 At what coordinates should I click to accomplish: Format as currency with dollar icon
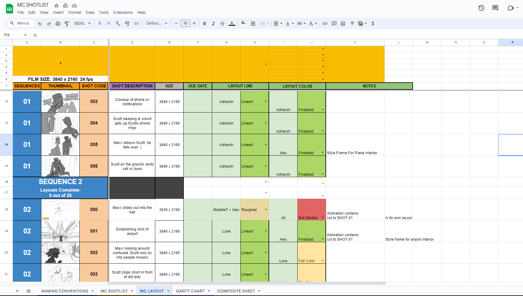[100, 23]
